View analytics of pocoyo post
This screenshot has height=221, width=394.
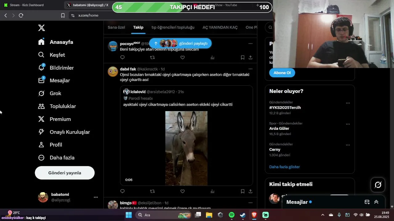212,57
